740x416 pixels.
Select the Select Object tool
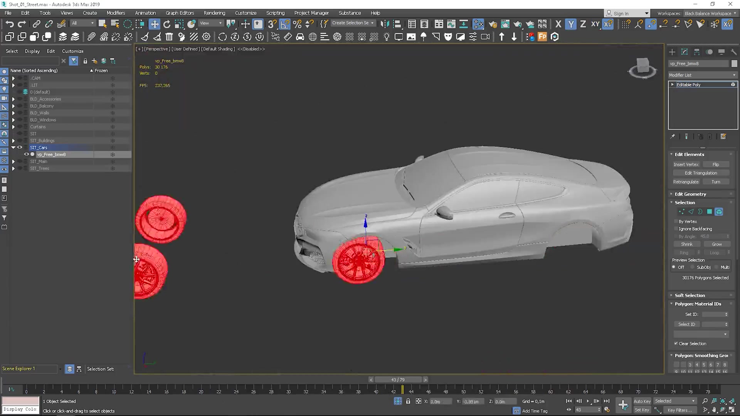pos(102,23)
